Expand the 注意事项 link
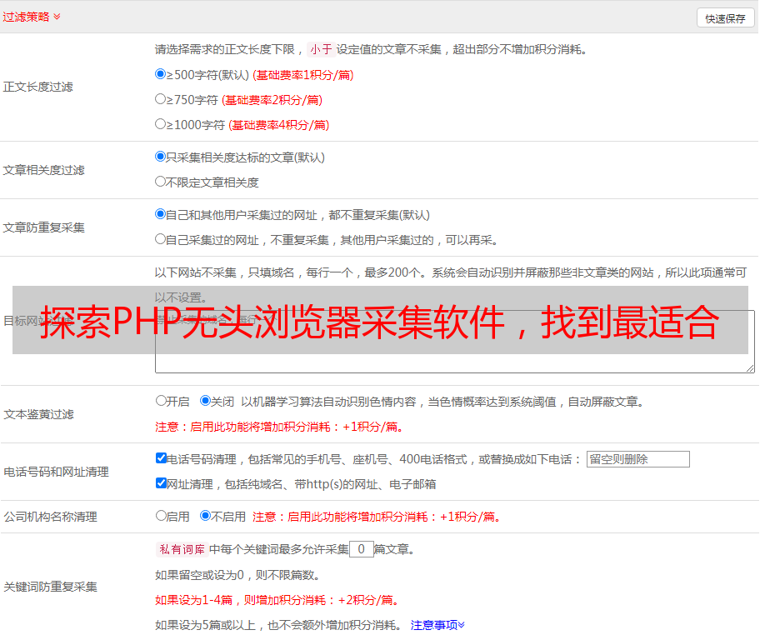The width and height of the screenshot is (760, 640). click(437, 625)
